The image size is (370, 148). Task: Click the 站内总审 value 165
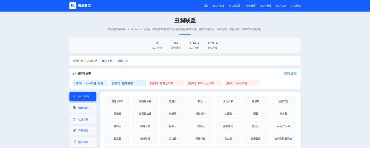pyautogui.click(x=176, y=43)
